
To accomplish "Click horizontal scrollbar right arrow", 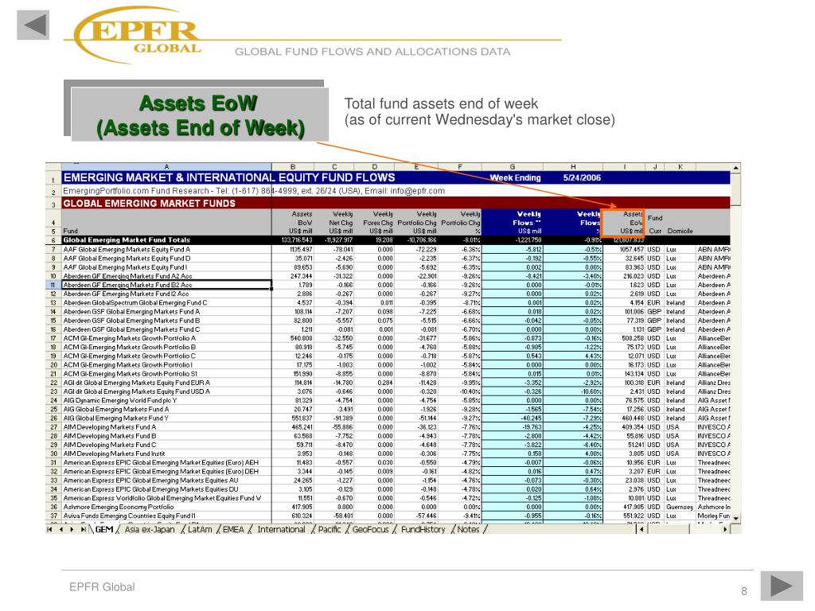I will 725,529.
